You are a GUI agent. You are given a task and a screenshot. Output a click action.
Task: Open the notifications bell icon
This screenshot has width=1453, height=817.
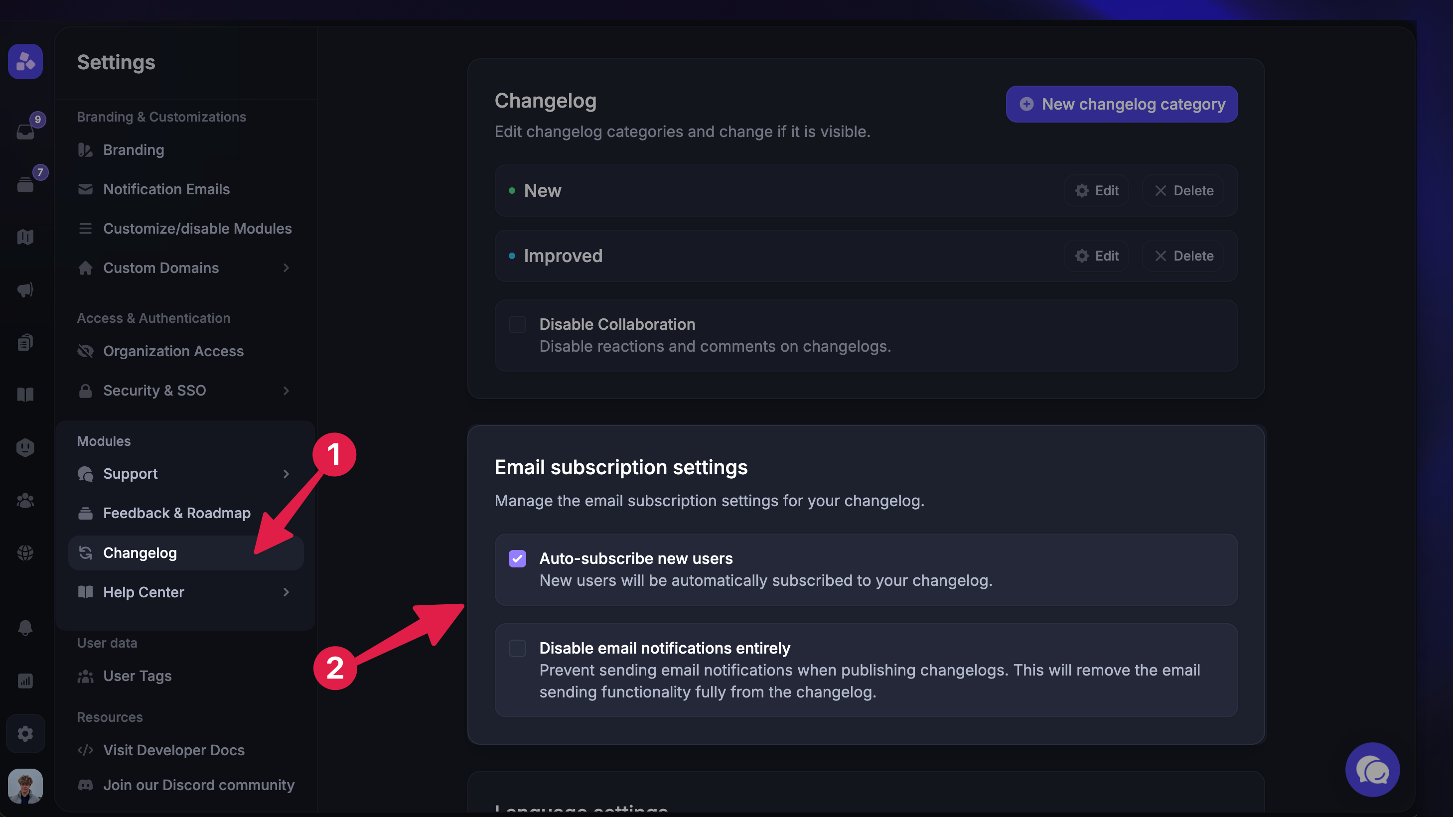25,628
